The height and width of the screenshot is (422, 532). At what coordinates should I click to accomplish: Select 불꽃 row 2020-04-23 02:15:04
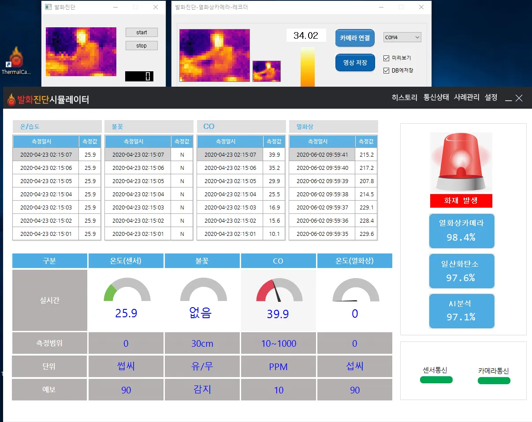[x=149, y=194]
